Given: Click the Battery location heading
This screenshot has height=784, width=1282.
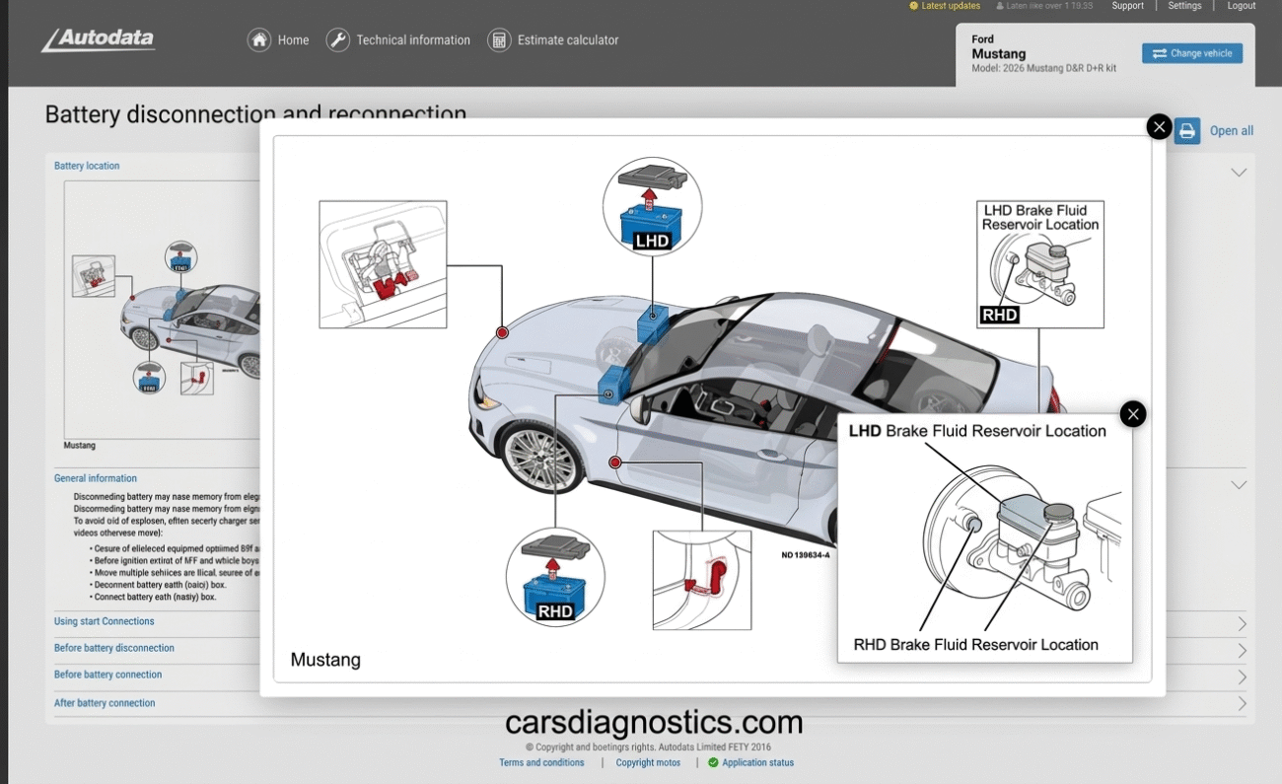Looking at the screenshot, I should pos(87,166).
